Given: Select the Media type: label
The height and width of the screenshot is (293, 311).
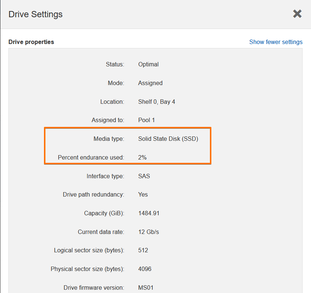Looking at the screenshot, I should (x=109, y=139).
